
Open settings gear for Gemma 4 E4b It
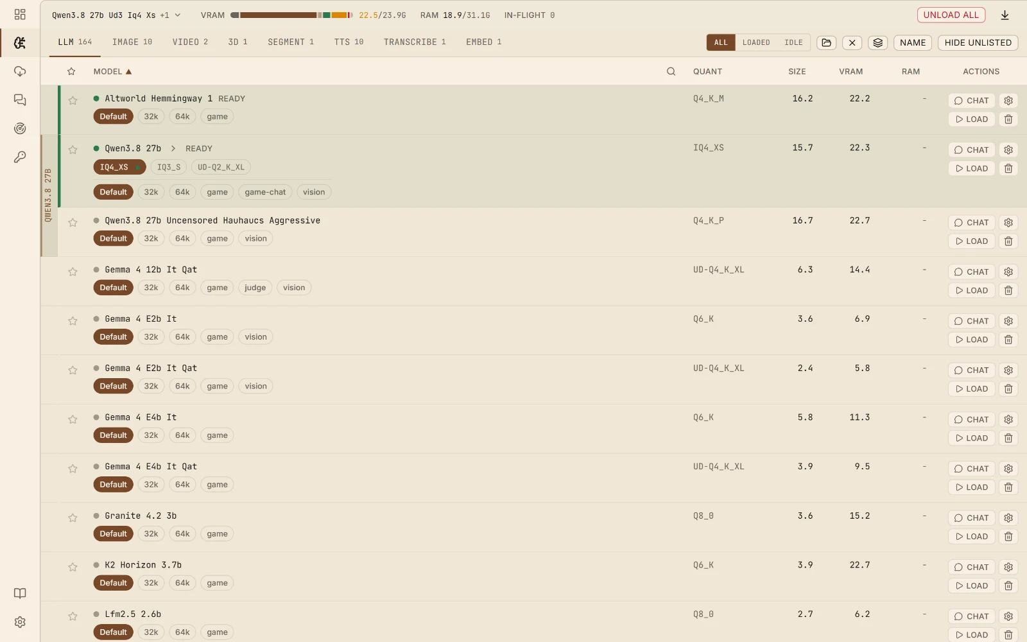click(1008, 419)
